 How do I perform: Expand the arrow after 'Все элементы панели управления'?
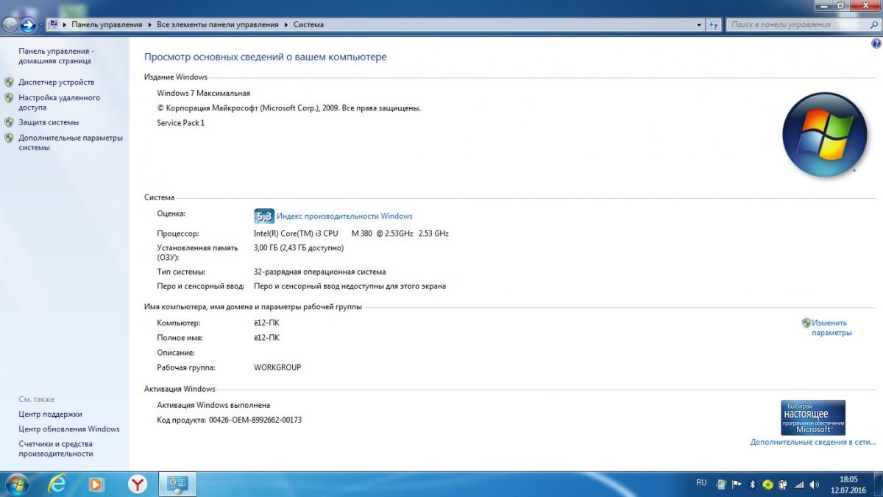coord(286,24)
